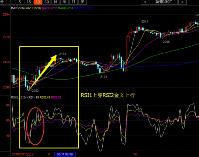
Task: Click the highlighted 05/11 02:00 cursor time
Action: click(x=65, y=154)
